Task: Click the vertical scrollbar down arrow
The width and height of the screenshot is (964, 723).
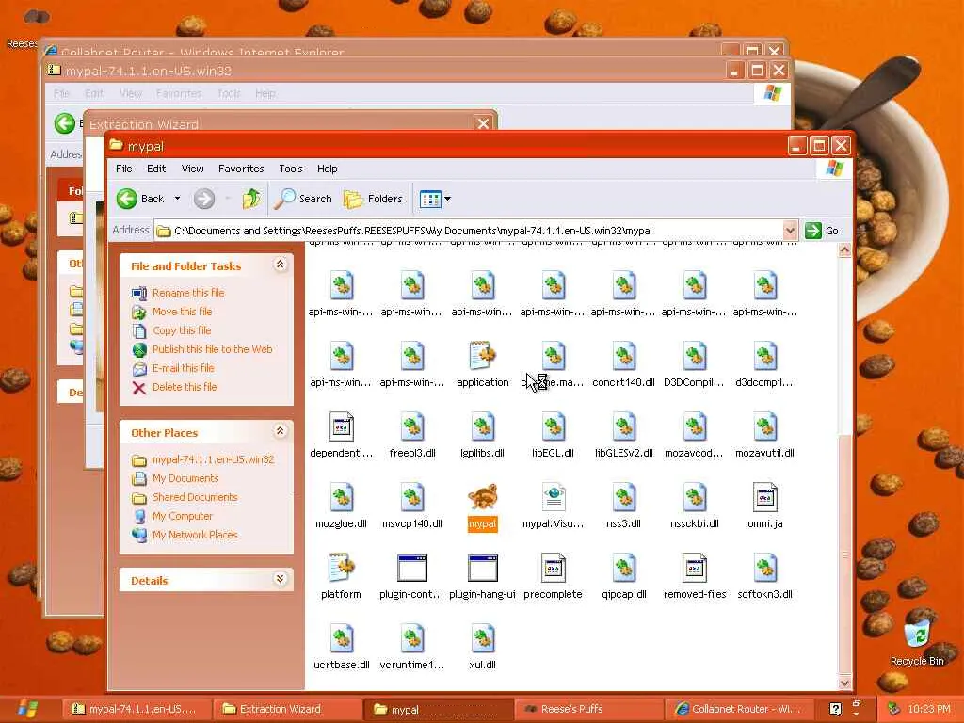Action: [844, 683]
